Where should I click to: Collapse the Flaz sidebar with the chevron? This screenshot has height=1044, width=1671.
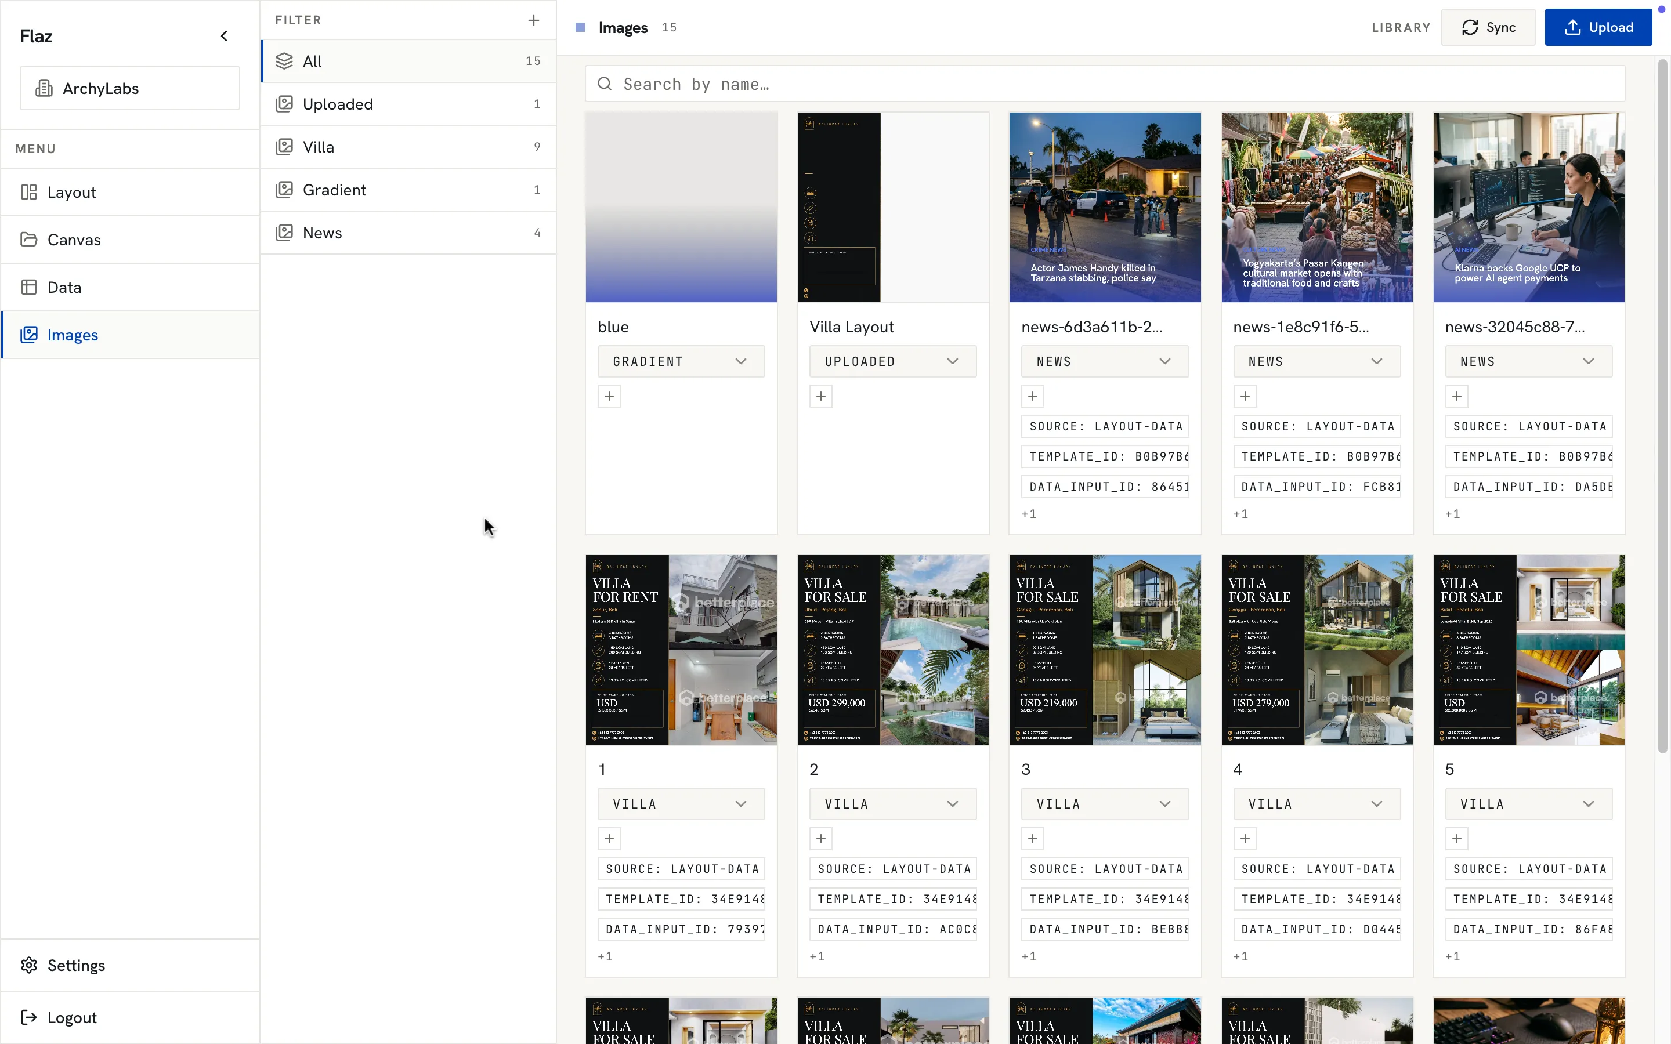pos(224,36)
